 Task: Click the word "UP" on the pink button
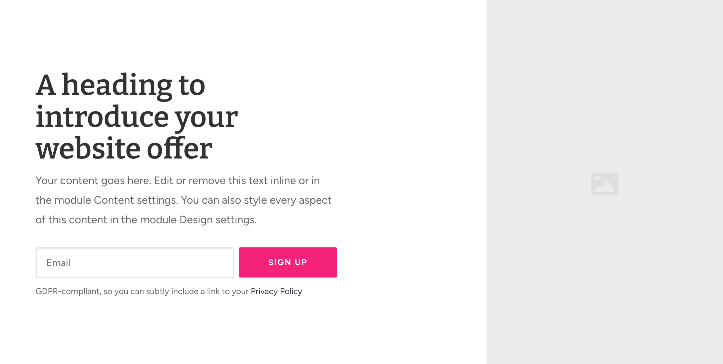click(x=301, y=262)
